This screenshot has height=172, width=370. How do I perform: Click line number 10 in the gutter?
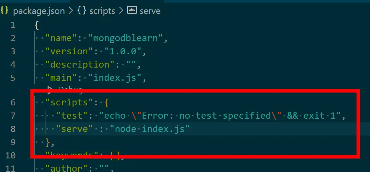[11, 156]
